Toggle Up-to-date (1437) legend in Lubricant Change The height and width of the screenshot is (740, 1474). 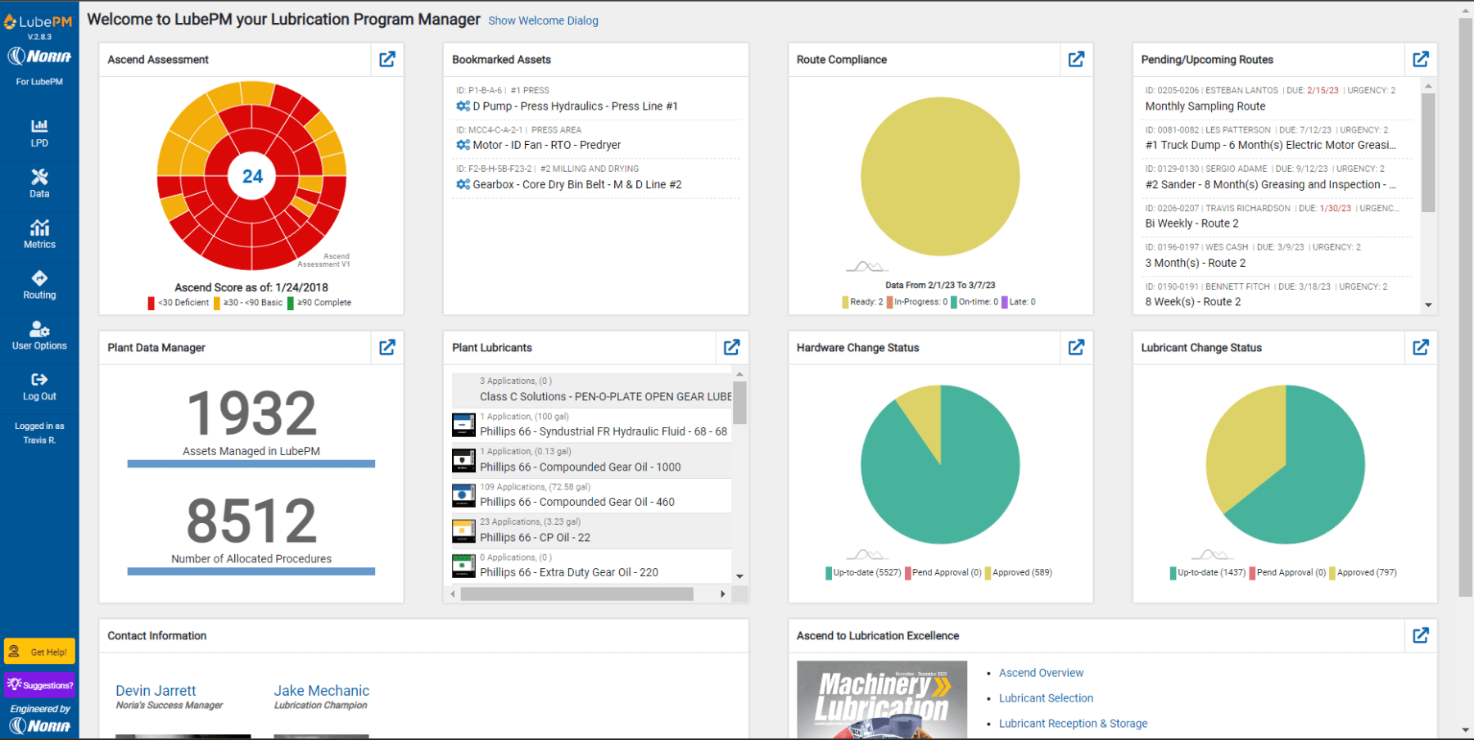(1208, 573)
